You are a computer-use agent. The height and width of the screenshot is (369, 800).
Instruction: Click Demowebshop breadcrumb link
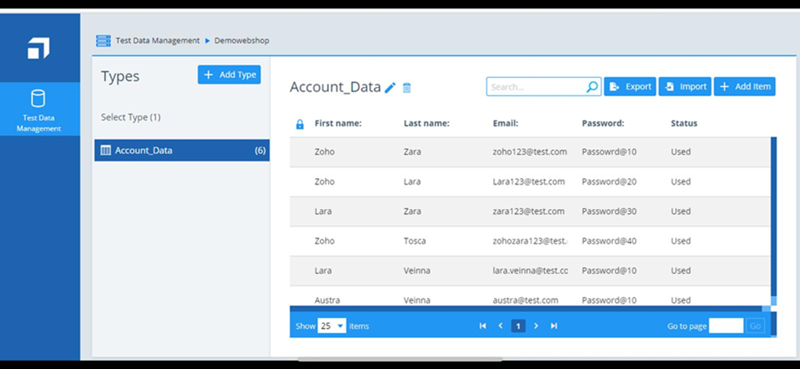[x=242, y=41]
